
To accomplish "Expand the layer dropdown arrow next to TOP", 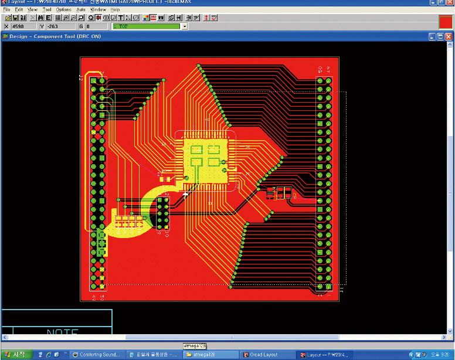I will point(184,26).
